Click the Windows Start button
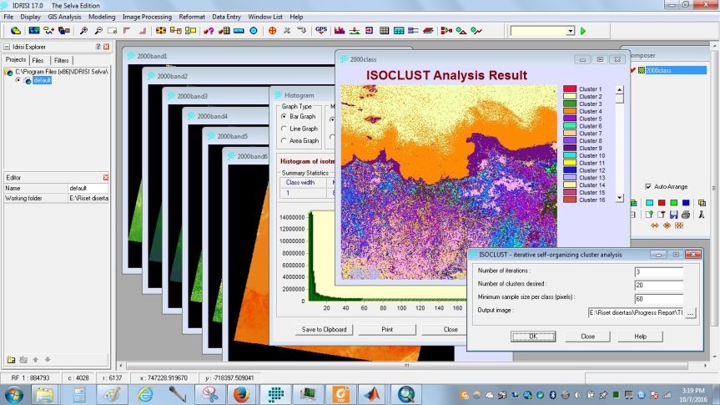 [x=14, y=394]
